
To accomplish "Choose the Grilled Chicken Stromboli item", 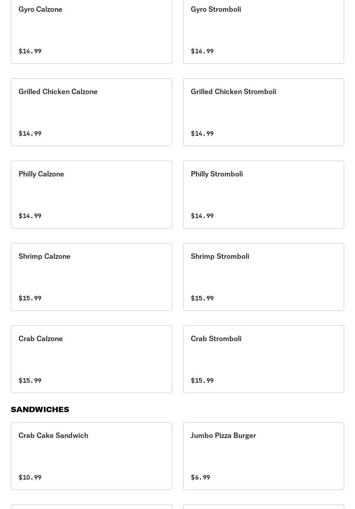I will coord(263,112).
